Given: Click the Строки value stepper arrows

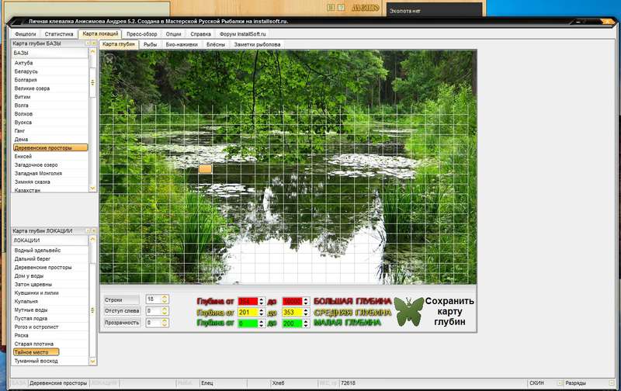Looking at the screenshot, I should [165, 299].
